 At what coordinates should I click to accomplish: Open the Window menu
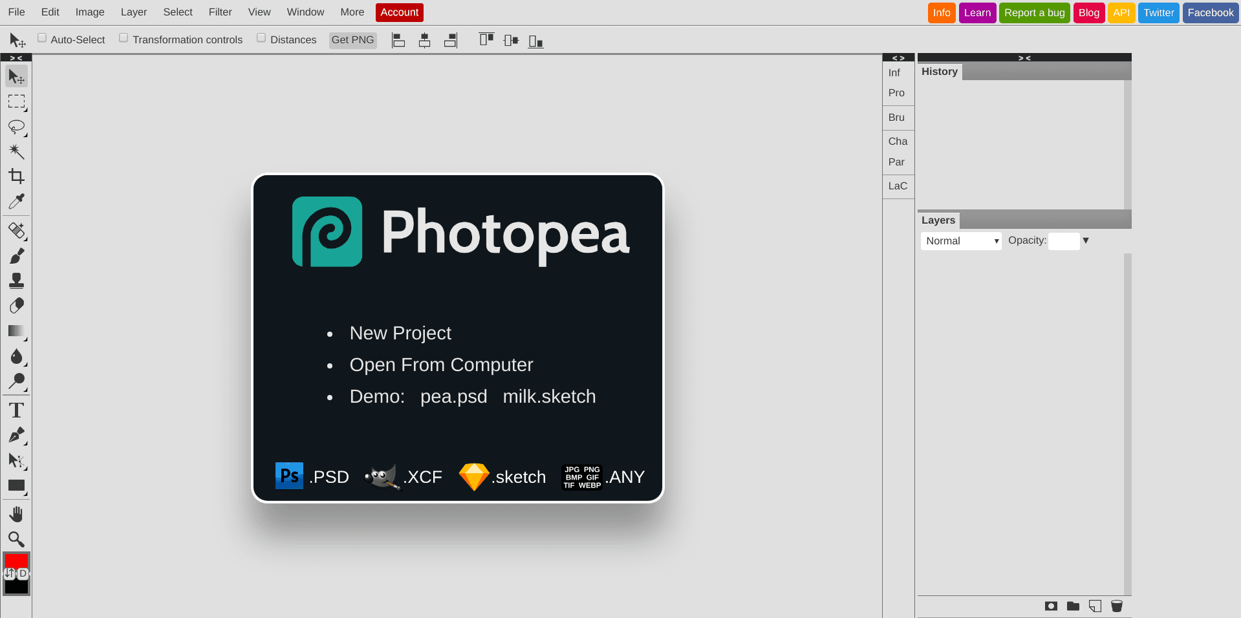coord(306,12)
